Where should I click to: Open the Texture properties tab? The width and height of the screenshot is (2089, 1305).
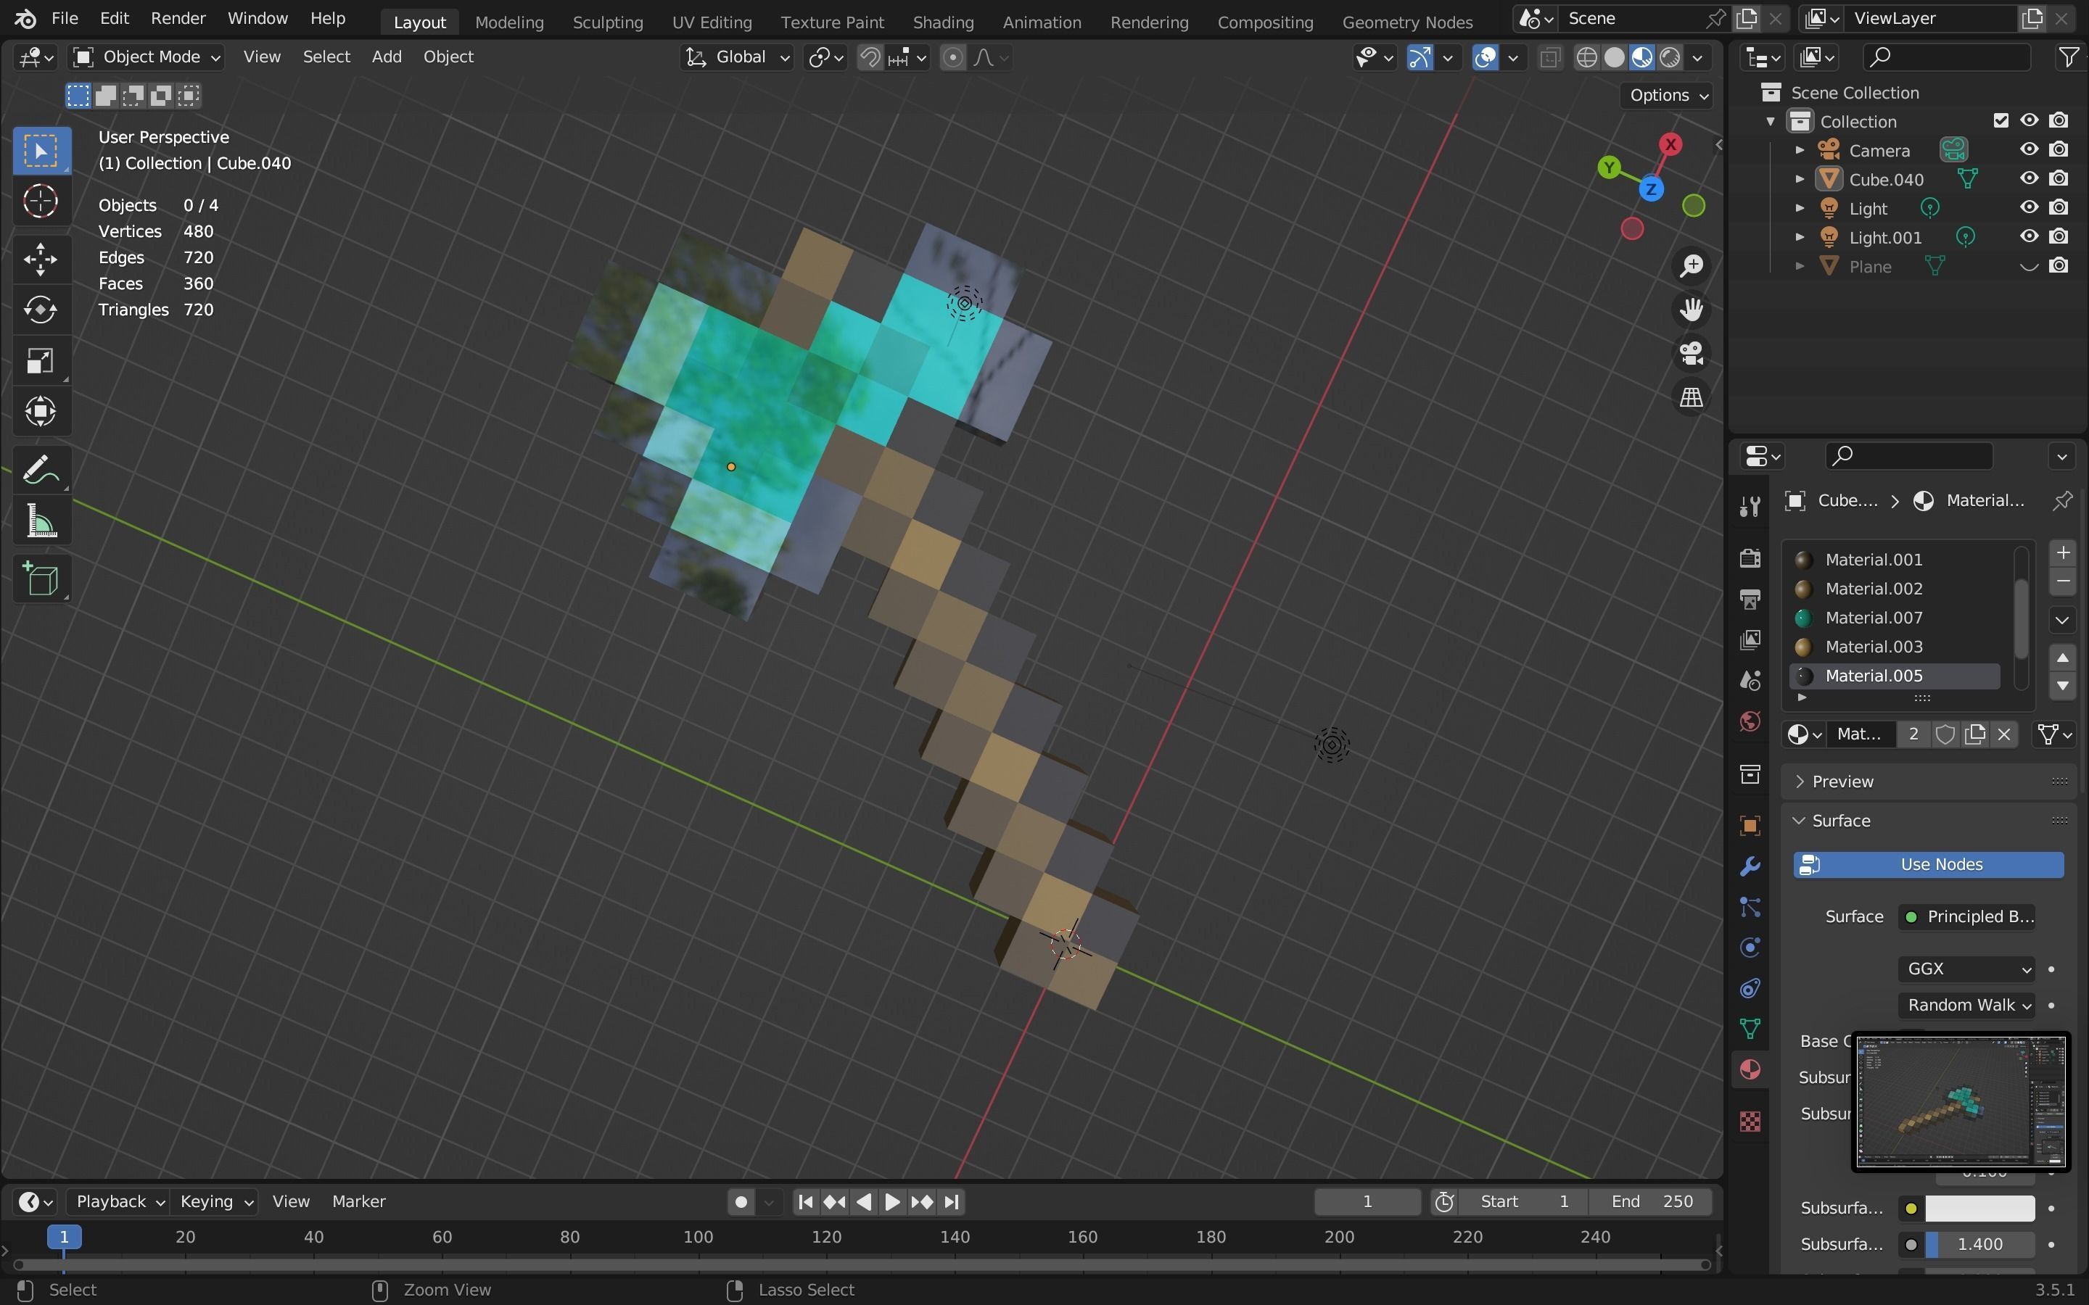click(x=1750, y=1121)
